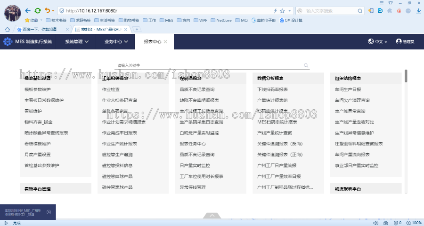Open the dropdown next to the undo icon
This screenshot has width=424, height=226.
click(x=53, y=11)
